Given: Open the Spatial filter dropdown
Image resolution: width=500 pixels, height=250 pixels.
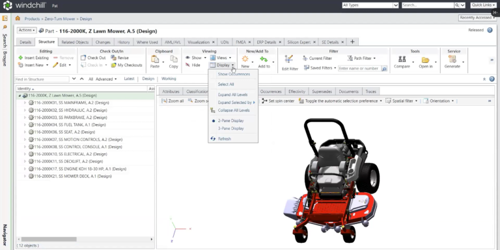Looking at the screenshot, I should tap(401, 101).
